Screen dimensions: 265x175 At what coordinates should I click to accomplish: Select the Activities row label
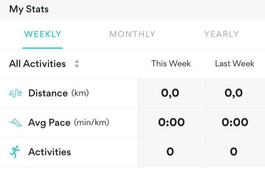[x=49, y=152]
